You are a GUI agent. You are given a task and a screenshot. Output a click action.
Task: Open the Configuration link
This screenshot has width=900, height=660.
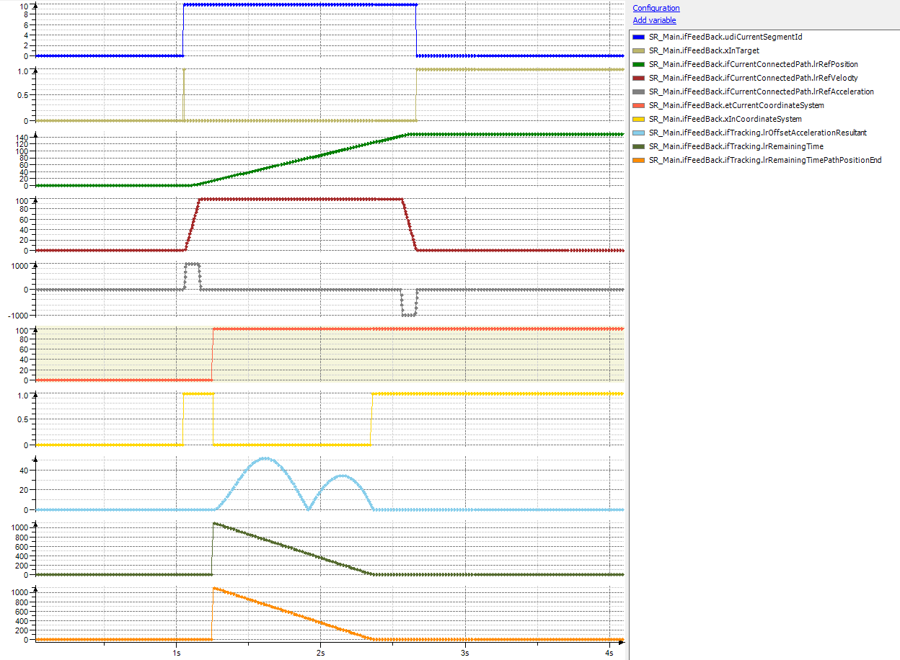(656, 8)
